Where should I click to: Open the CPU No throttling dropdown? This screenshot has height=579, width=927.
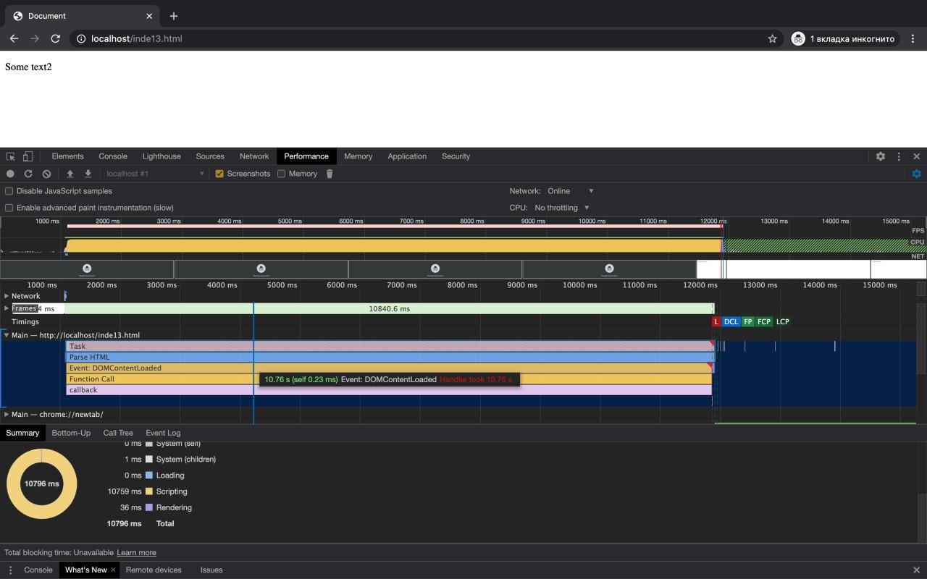[562, 208]
